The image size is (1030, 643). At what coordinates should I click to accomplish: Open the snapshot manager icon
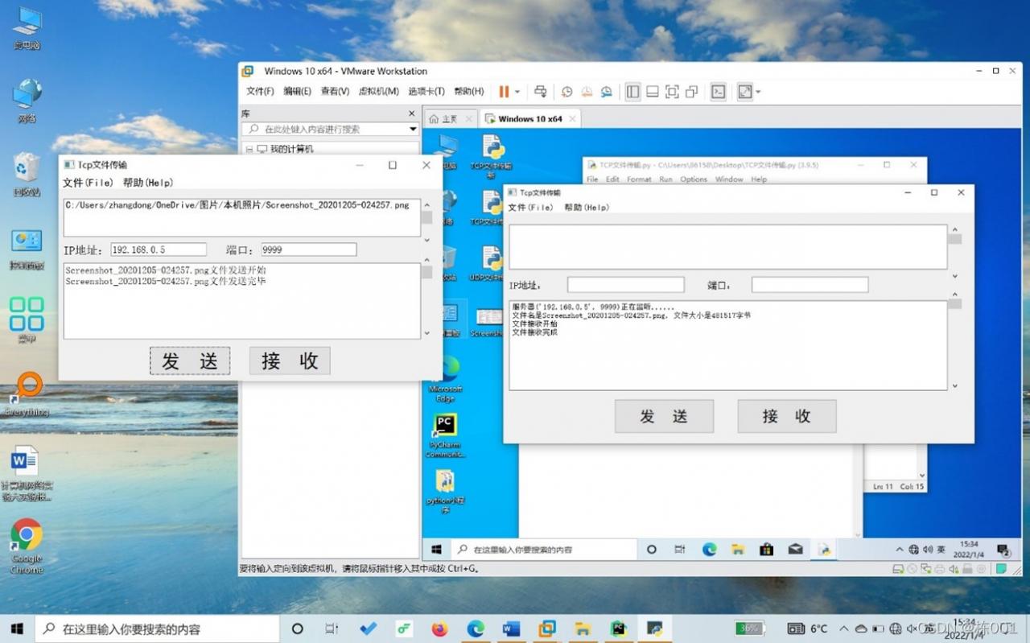[607, 92]
